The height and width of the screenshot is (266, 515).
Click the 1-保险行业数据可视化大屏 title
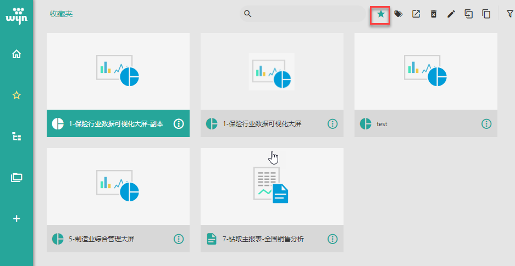262,124
